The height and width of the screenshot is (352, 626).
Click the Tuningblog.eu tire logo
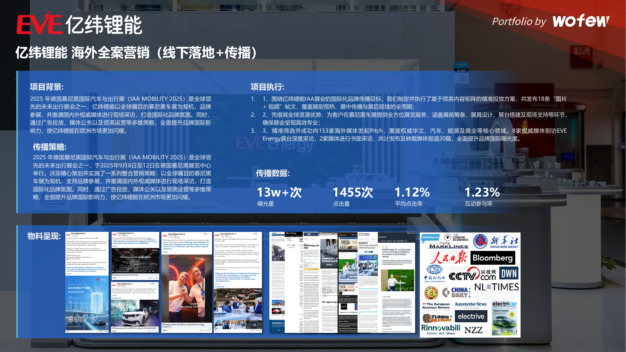pos(437,319)
